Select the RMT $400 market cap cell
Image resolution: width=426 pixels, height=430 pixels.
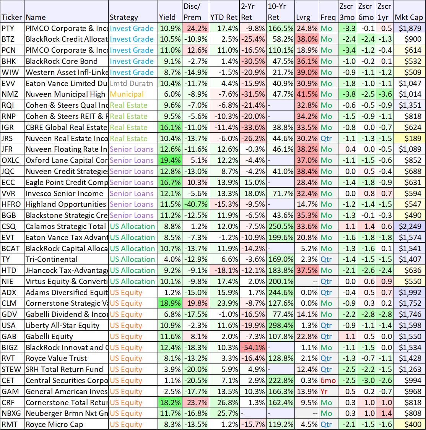point(409,425)
